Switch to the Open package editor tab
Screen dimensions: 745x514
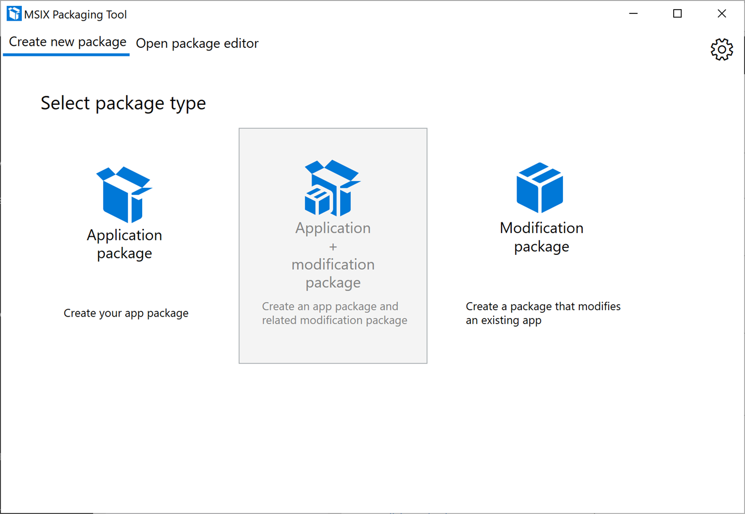(x=197, y=43)
